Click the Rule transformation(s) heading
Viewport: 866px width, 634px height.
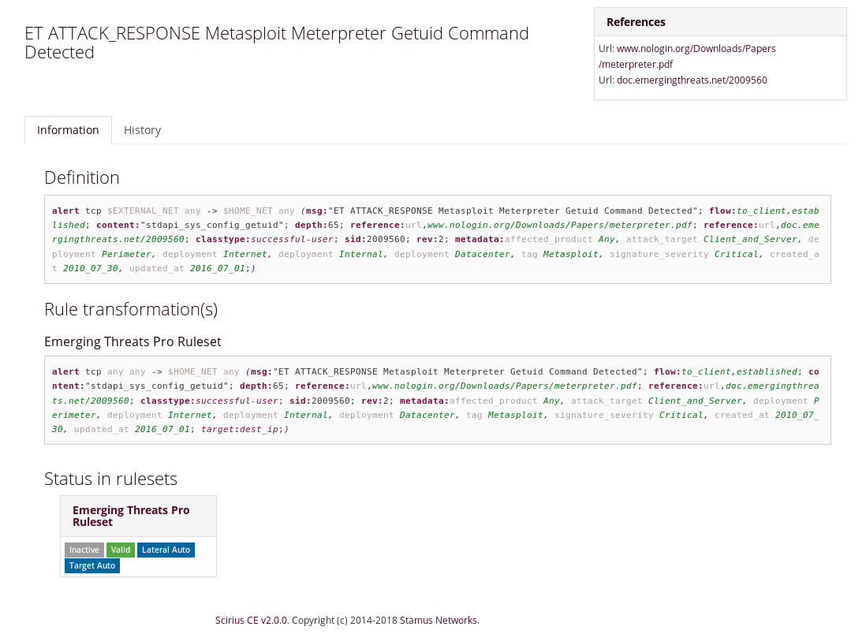click(131, 309)
